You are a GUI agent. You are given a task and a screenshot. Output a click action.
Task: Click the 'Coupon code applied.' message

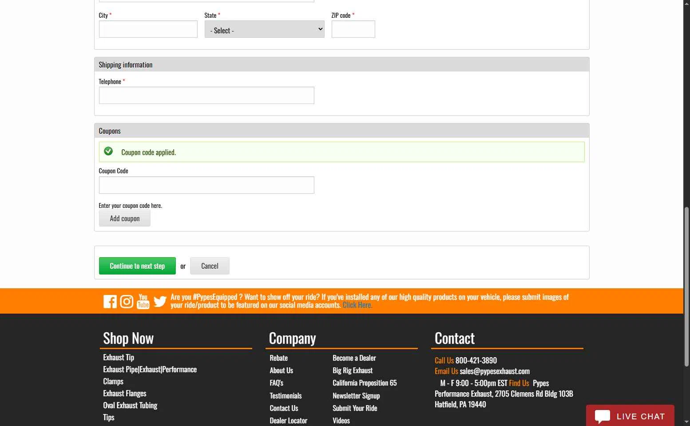point(149,152)
